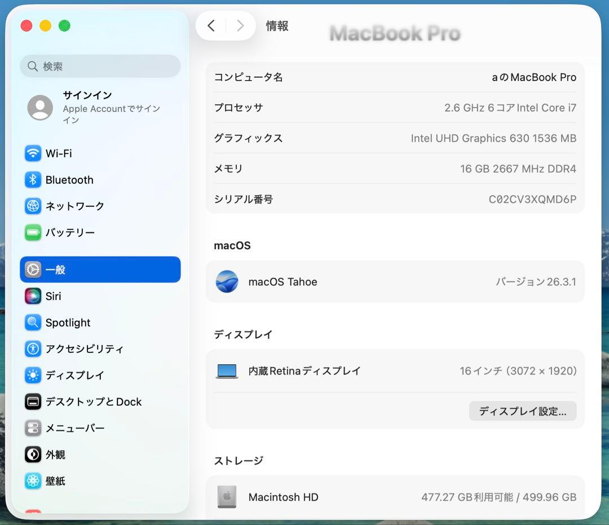Viewport: 609px width, 525px height.
Task: Click the red close window button
Action: tap(27, 25)
